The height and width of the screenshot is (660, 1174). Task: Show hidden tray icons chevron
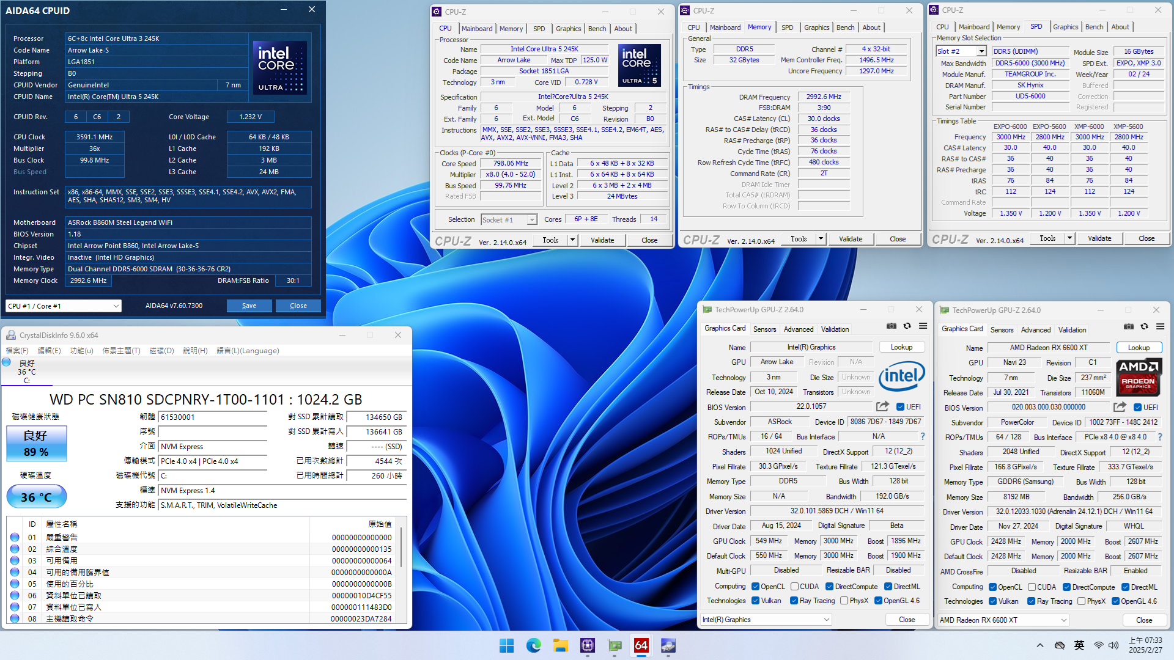(x=1040, y=645)
